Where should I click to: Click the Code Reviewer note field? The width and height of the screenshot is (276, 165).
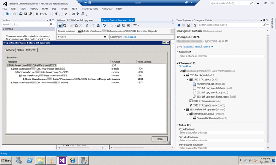click(x=222, y=133)
